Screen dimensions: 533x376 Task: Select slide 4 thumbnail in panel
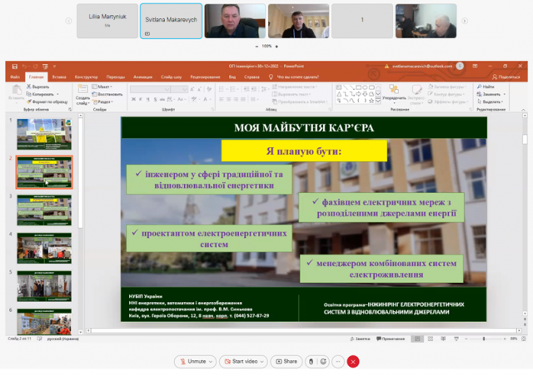click(x=44, y=248)
